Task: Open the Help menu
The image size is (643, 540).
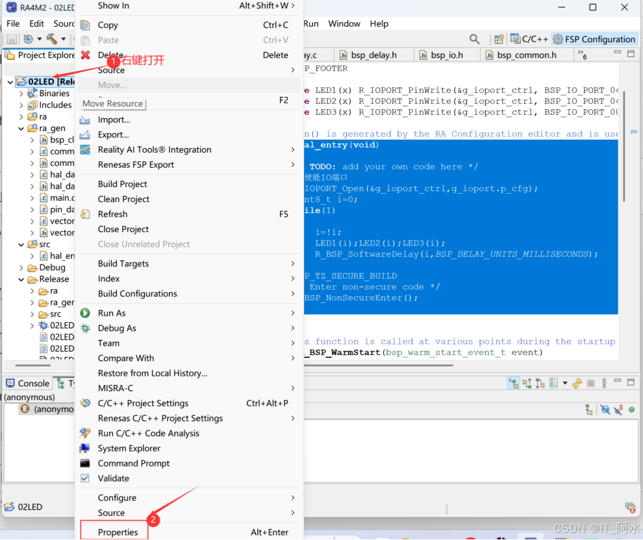Action: coord(379,24)
